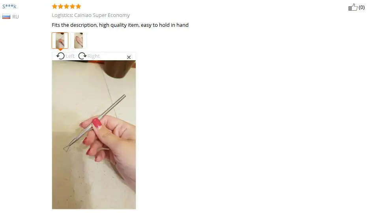Rotate the review photo clockwise

click(x=82, y=56)
